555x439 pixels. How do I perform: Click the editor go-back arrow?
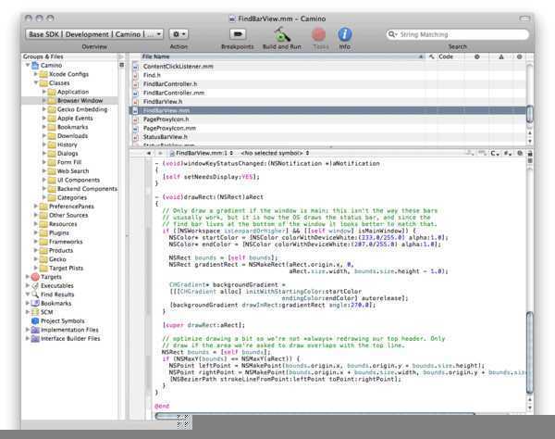[x=149, y=153]
